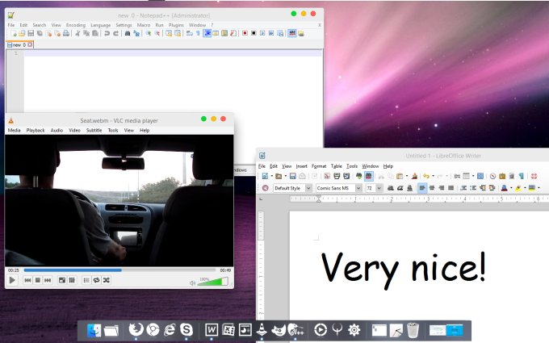Open Encoding menu in Notepad++
Viewport: 549px width, 343px height.
[76, 25]
